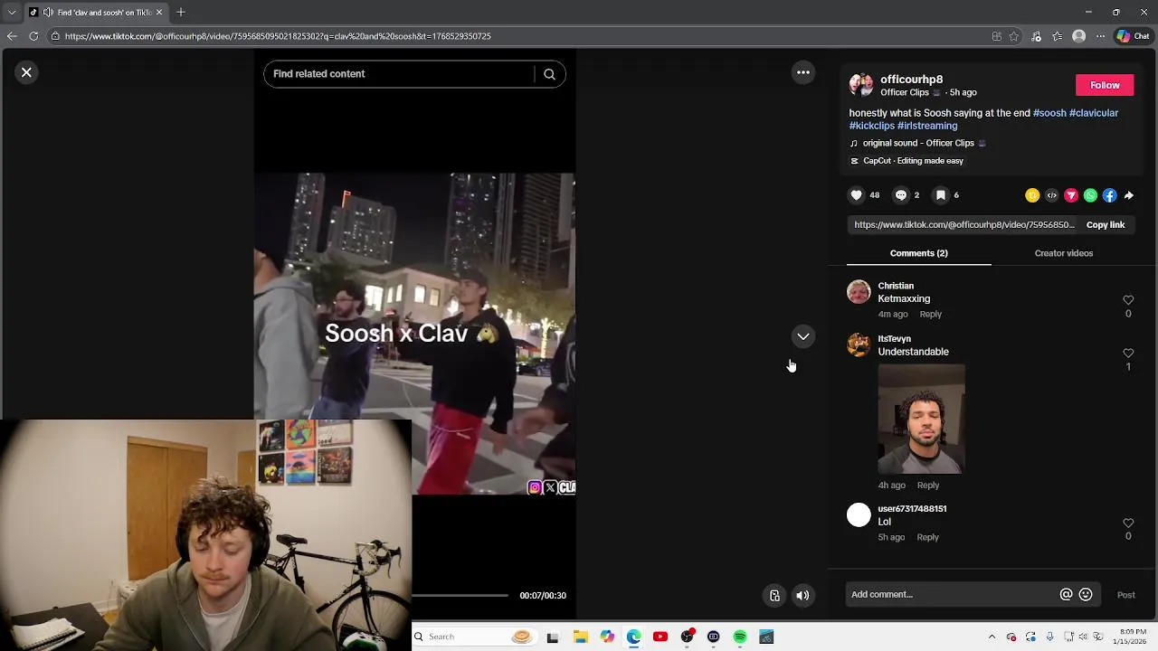Image resolution: width=1158 pixels, height=651 pixels.
Task: Open the taskbar clock showing 8:09 PM
Action: click(1133, 637)
